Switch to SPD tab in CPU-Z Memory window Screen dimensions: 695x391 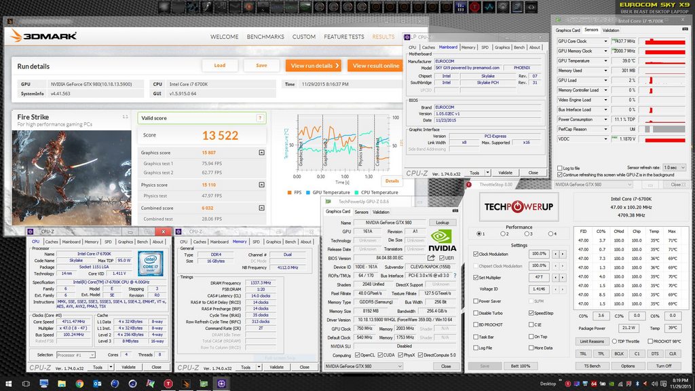[x=256, y=242]
